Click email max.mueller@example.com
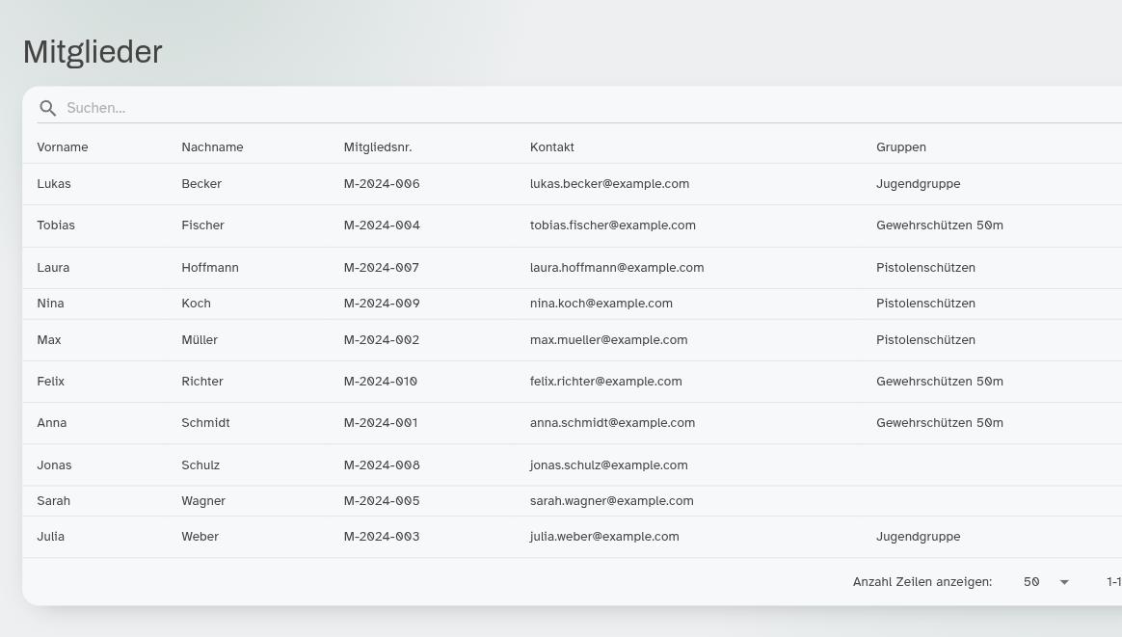Viewport: 1122px width, 637px height. coord(609,340)
